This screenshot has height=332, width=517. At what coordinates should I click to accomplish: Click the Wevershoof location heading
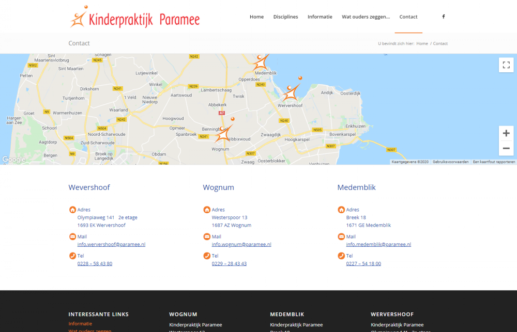[89, 187]
